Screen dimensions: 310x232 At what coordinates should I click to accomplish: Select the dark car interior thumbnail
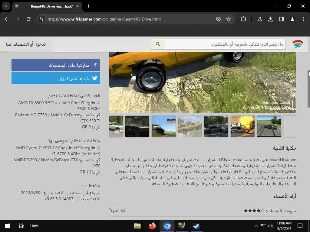137,126
